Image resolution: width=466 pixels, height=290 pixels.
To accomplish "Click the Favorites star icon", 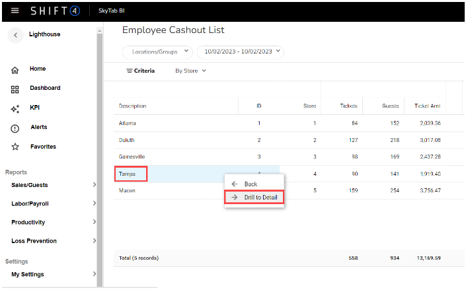I will coord(15,147).
